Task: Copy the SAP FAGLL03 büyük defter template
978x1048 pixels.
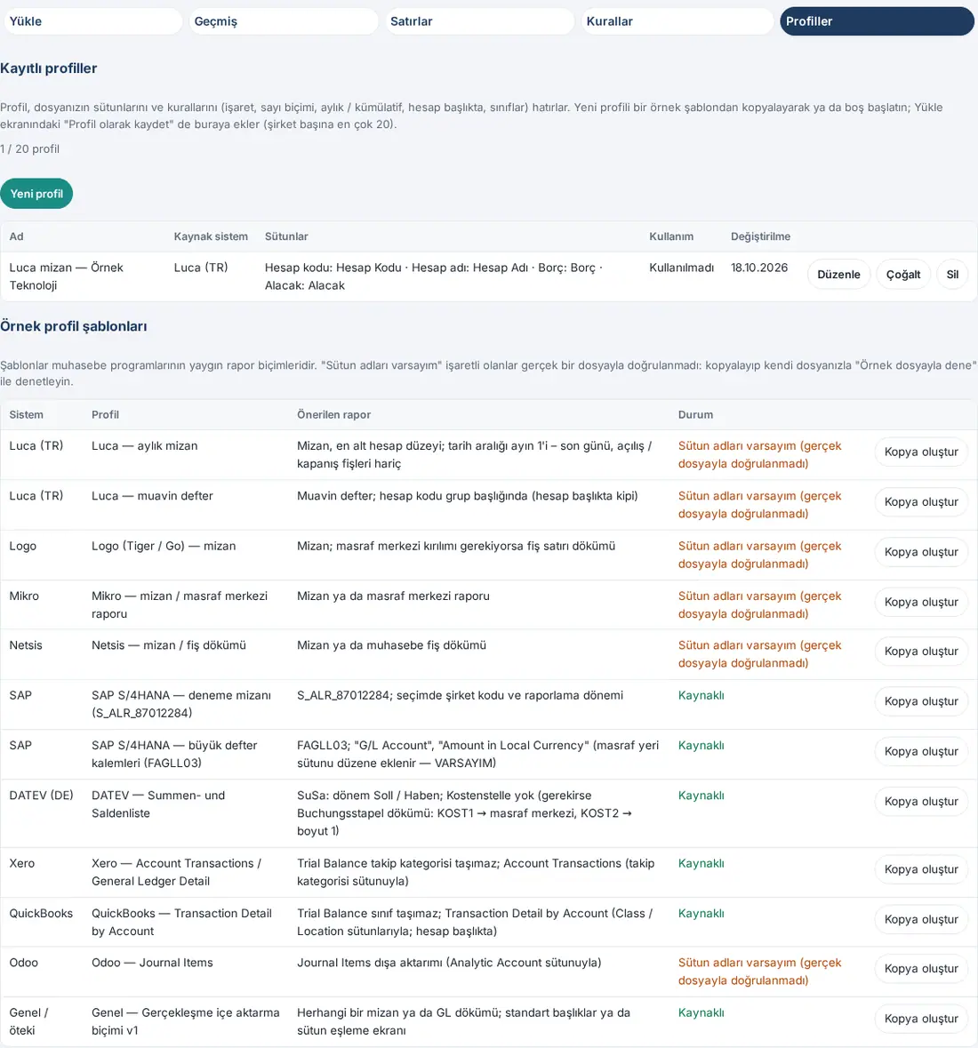Action: pyautogui.click(x=921, y=751)
